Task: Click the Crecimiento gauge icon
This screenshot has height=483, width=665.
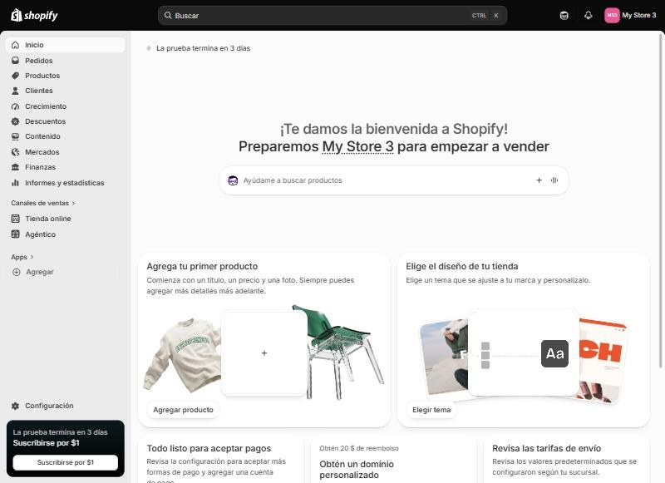Action: [15, 106]
